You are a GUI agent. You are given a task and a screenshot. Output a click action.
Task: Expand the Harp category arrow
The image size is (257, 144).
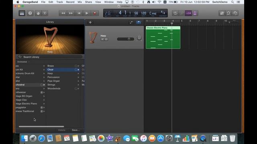pos(79,74)
